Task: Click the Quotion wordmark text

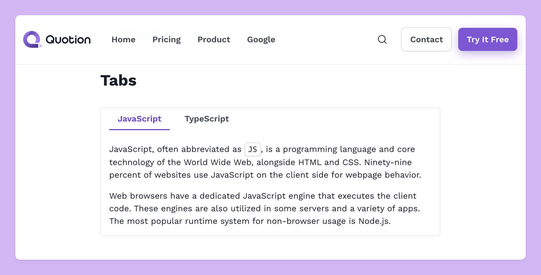Action: click(x=68, y=40)
